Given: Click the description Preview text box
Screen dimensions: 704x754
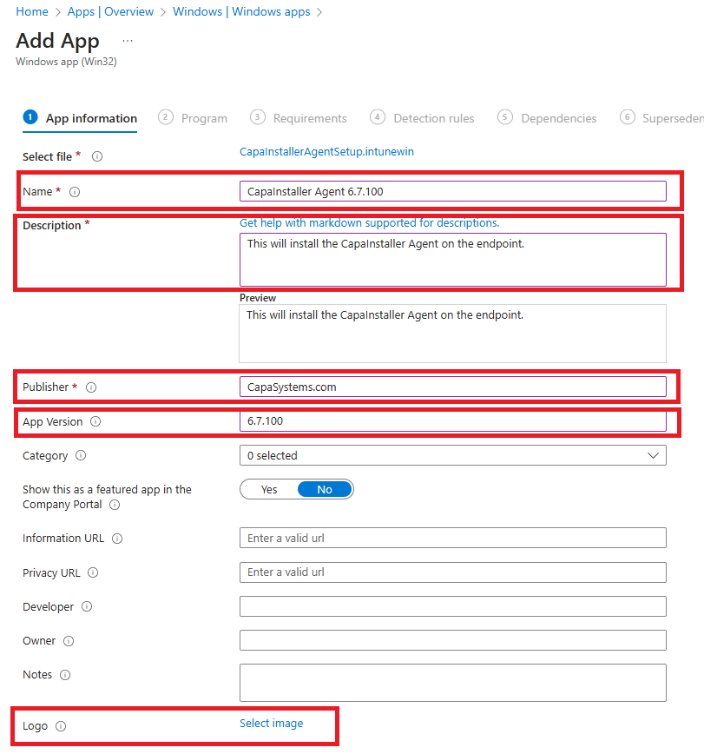Looking at the screenshot, I should point(452,334).
